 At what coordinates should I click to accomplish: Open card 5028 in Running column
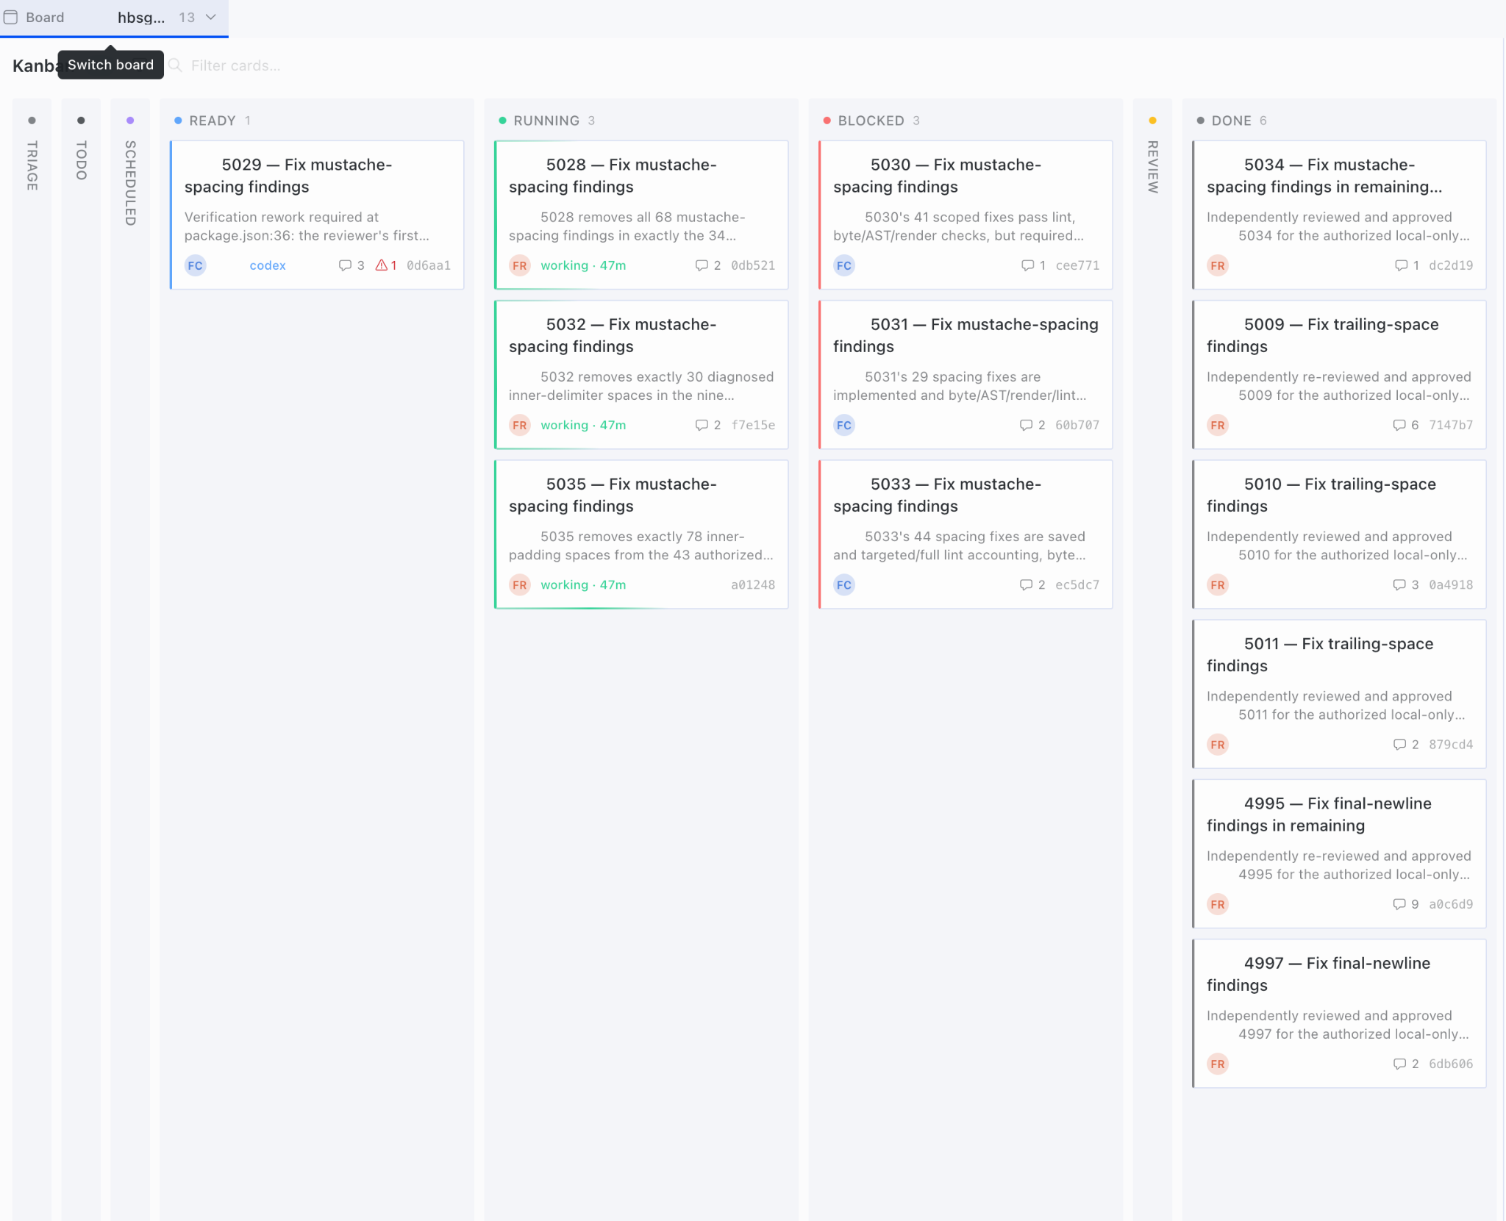click(x=641, y=215)
